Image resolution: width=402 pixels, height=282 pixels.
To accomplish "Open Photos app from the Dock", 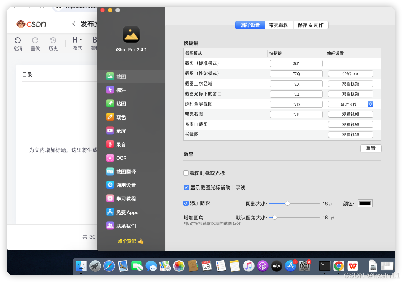I will click(179, 266).
